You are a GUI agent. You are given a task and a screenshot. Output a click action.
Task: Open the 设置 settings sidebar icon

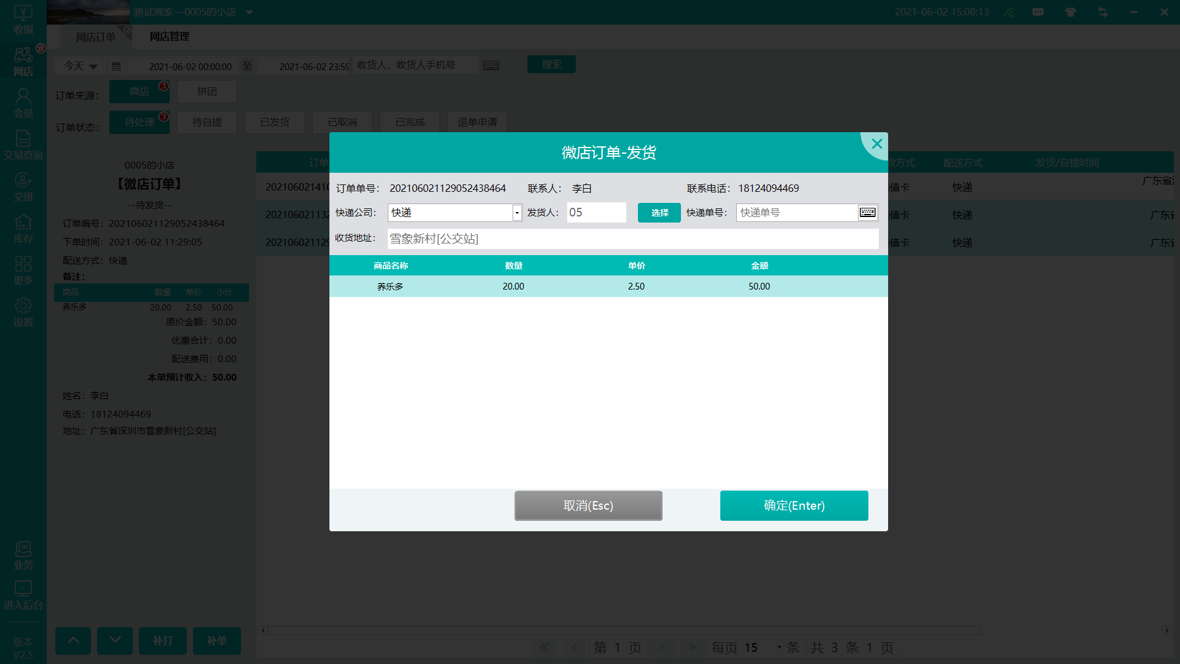pos(23,312)
